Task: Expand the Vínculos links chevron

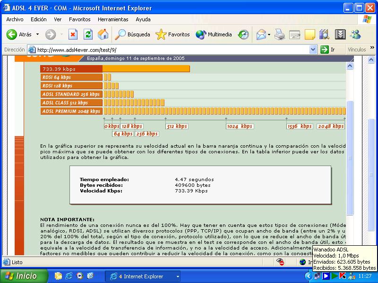Action: (372, 48)
